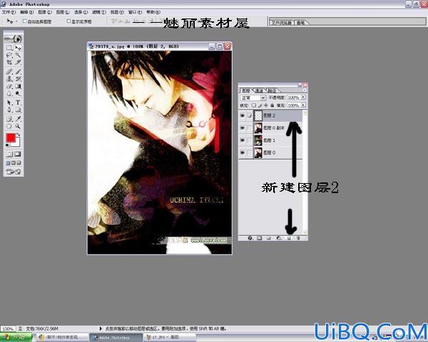The image size is (428, 342).
Task: Select the Crop tool
Action: click(x=9, y=62)
